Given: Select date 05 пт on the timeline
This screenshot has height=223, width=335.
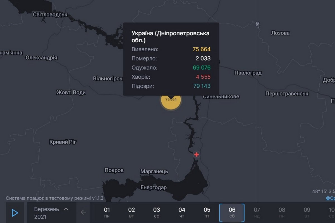Looking at the screenshot, I should click(x=207, y=212).
